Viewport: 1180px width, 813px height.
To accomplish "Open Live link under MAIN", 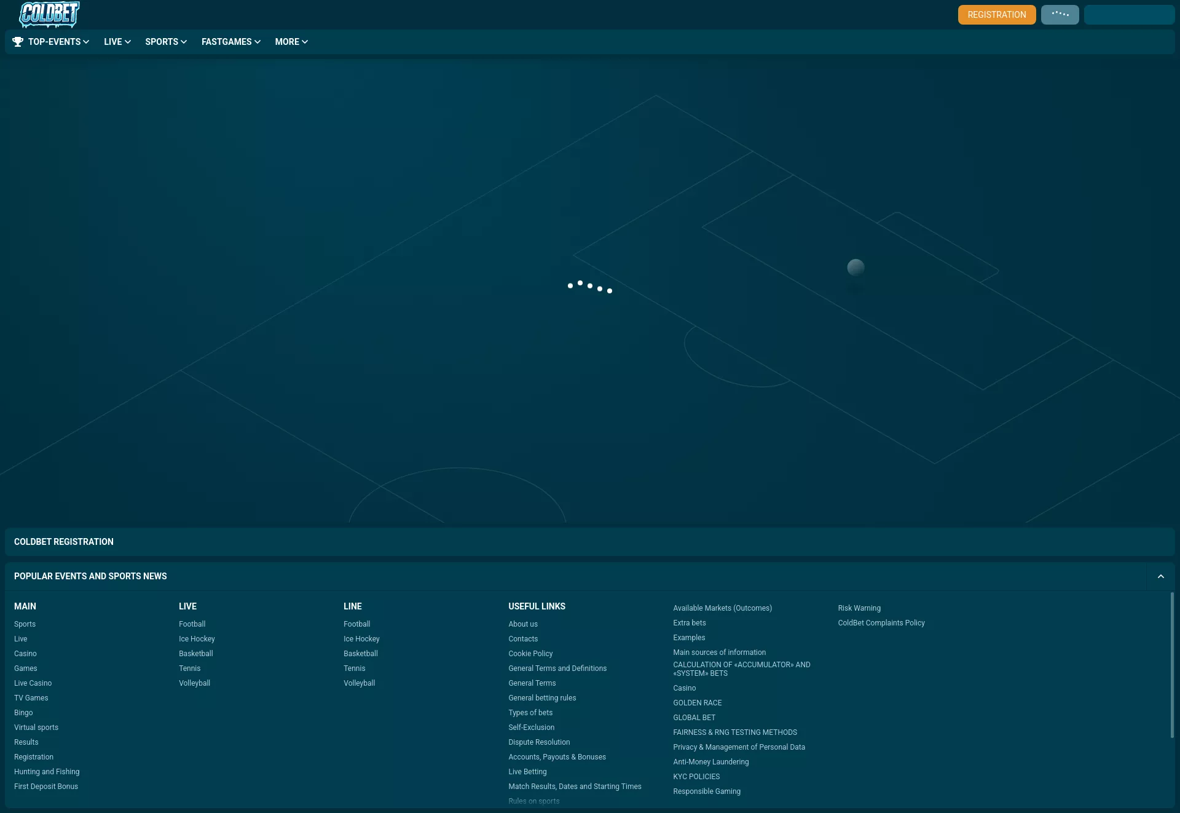I will pos(21,639).
